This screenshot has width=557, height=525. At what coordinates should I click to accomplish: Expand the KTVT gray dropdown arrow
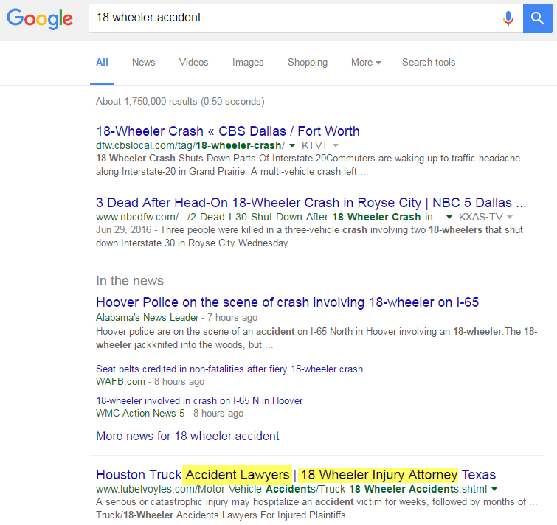tap(336, 145)
